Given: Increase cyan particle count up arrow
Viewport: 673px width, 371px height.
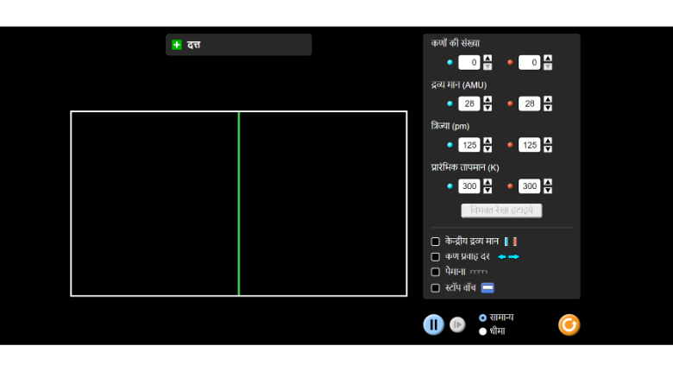Looking at the screenshot, I should [487, 59].
